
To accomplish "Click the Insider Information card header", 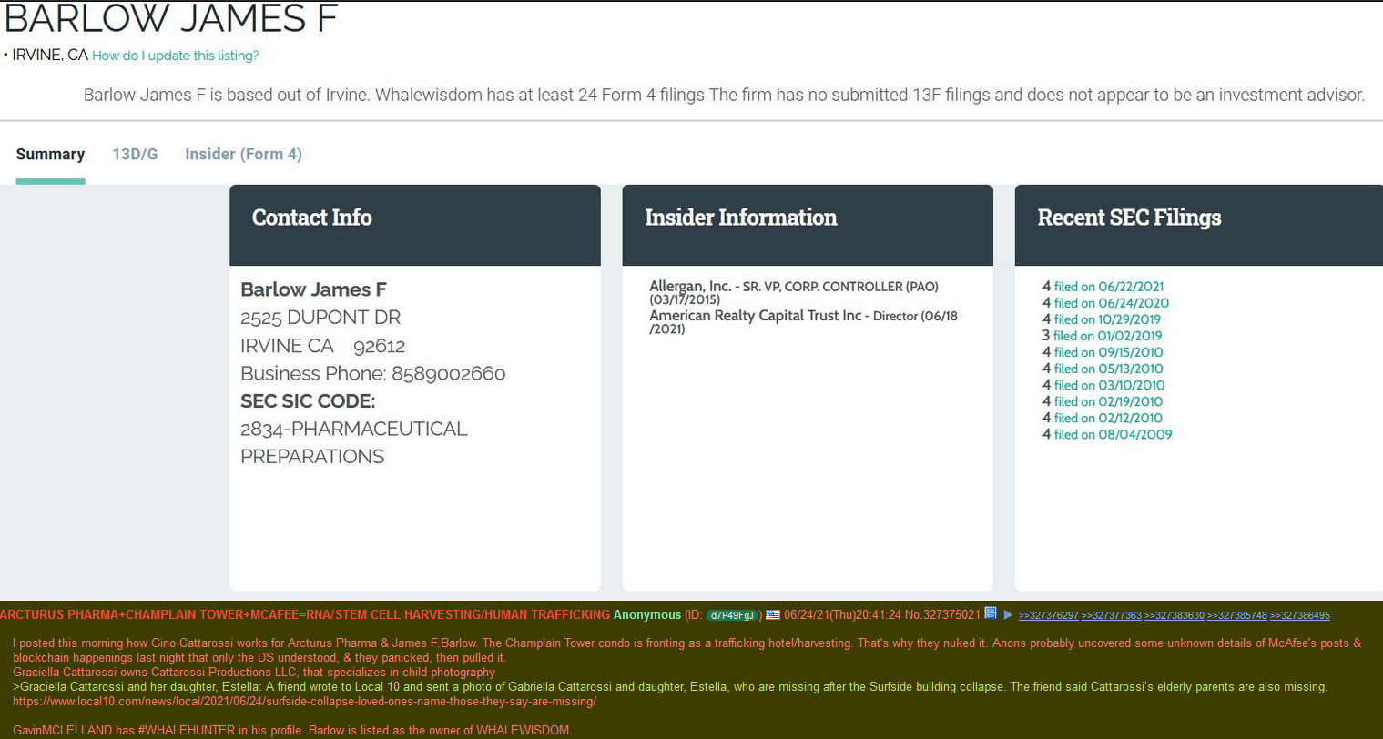I will click(x=808, y=225).
